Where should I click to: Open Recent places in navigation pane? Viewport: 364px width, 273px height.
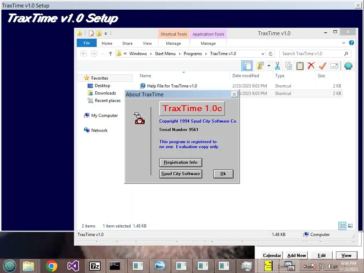tap(107, 101)
